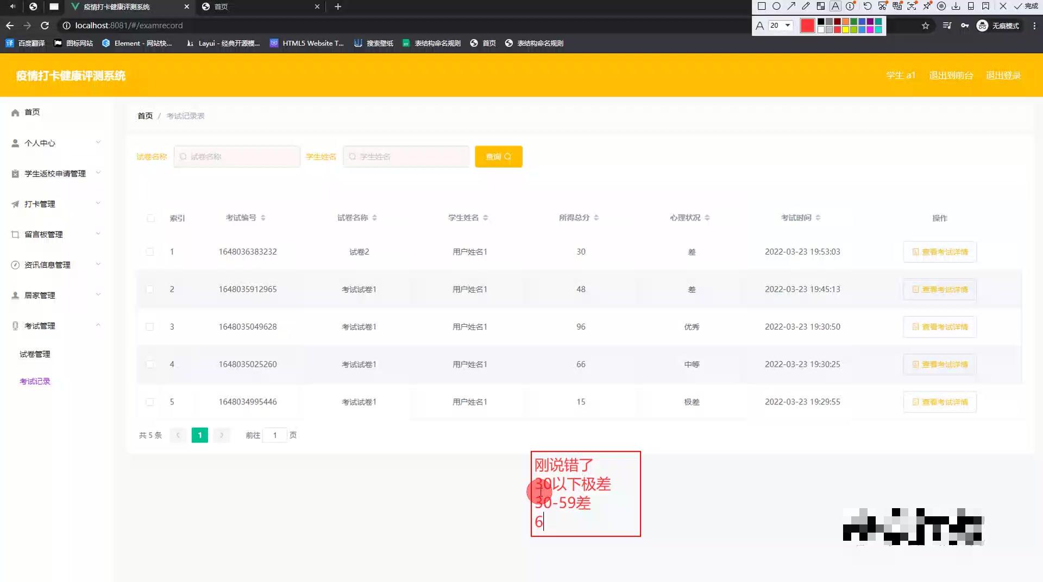Go to 首页 in the sidebar
This screenshot has width=1043, height=582.
click(x=32, y=112)
